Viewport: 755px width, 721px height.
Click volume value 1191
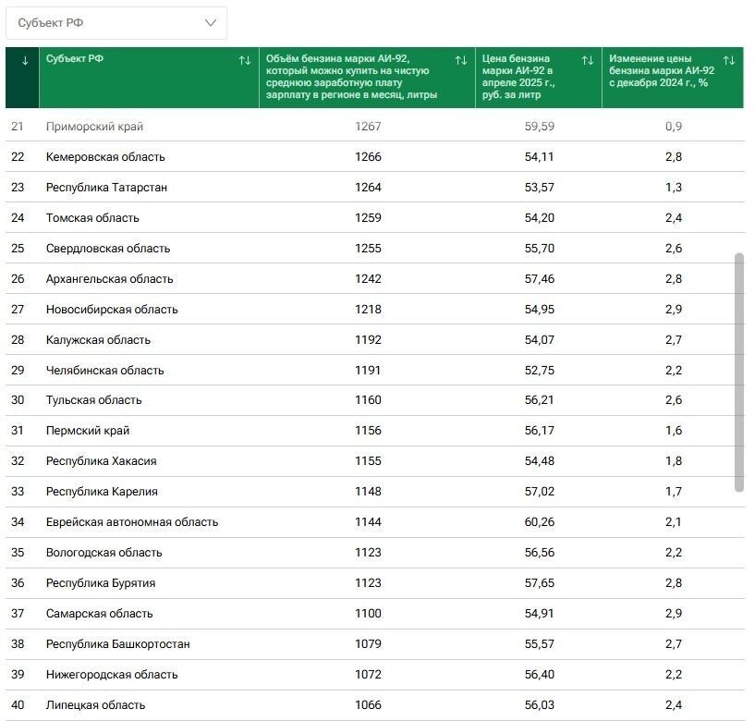(x=368, y=370)
